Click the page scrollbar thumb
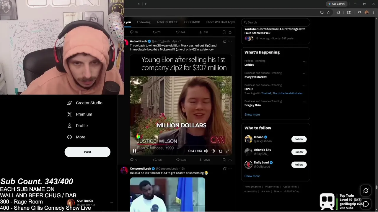 376,187
